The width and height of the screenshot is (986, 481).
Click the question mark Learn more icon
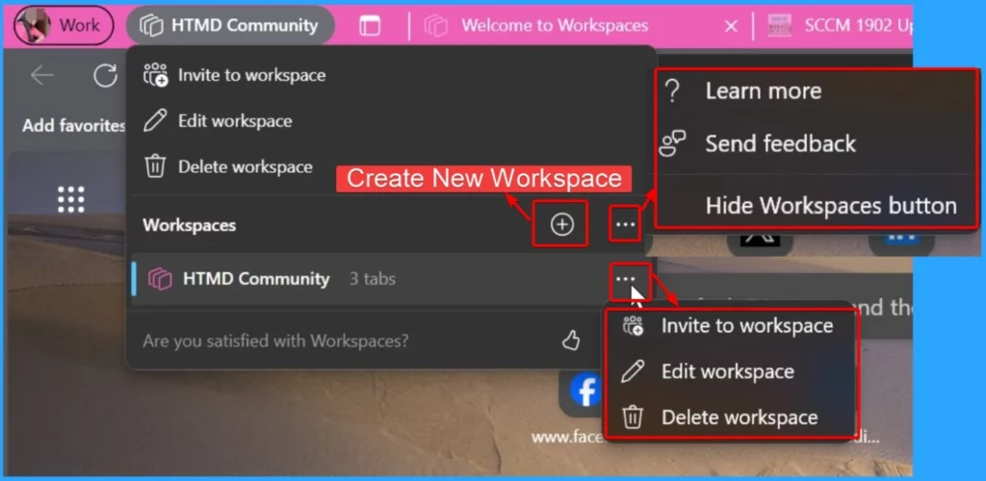coord(672,91)
